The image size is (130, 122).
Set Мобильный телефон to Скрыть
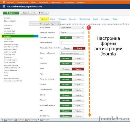coord(78,106)
